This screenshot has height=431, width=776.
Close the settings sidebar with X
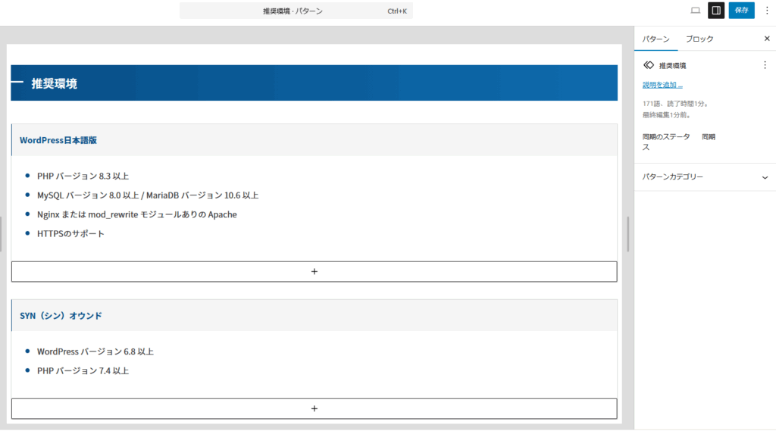pyautogui.click(x=766, y=39)
